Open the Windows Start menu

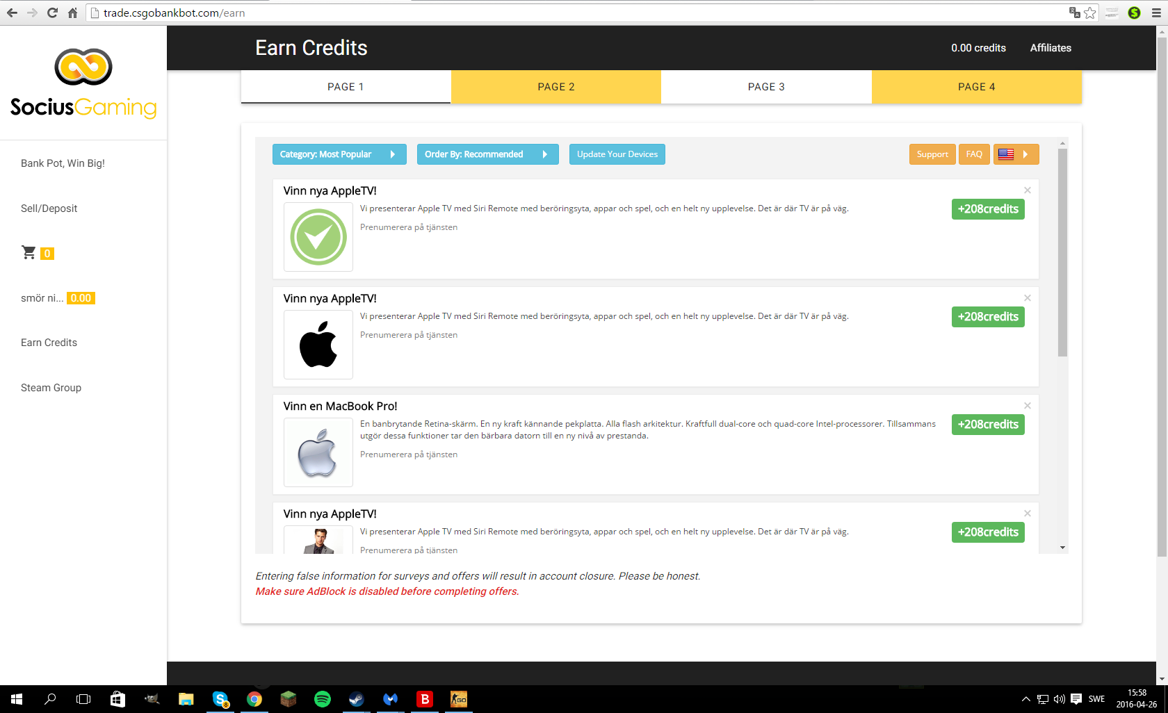(17, 699)
